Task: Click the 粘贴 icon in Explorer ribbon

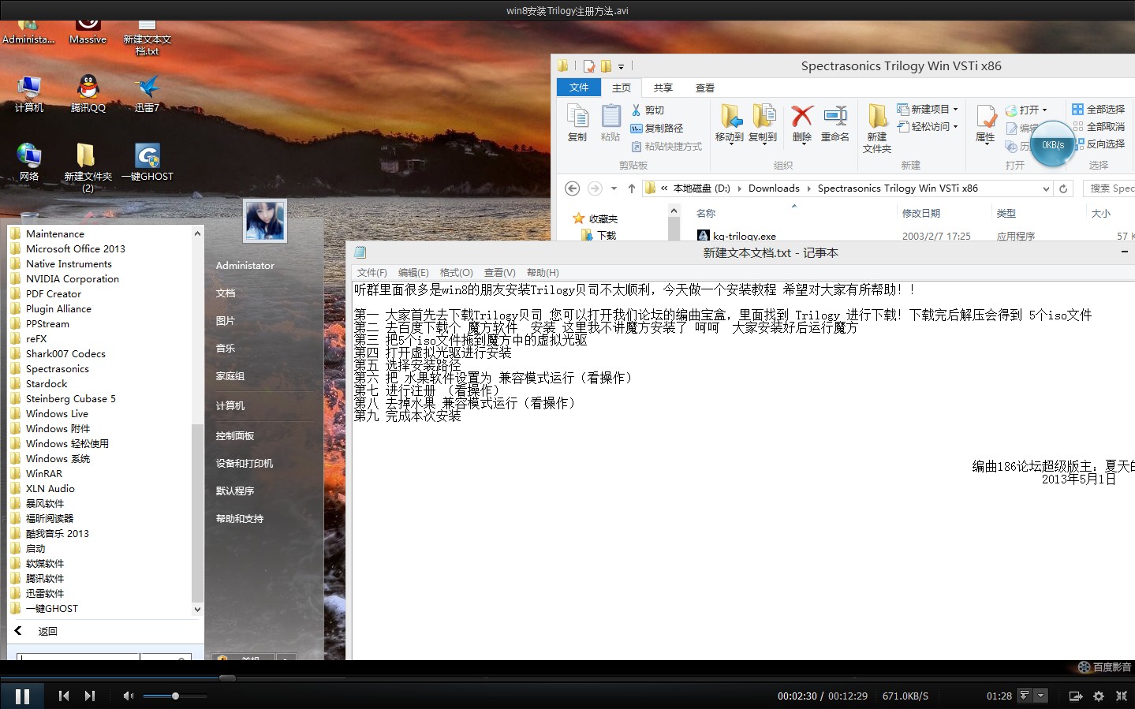Action: click(610, 123)
